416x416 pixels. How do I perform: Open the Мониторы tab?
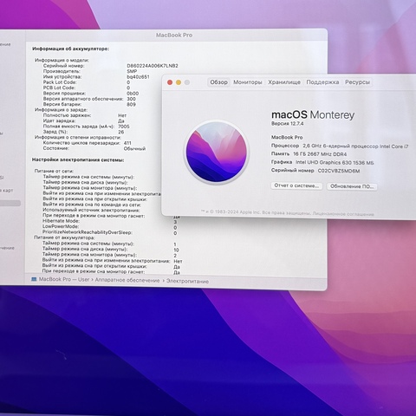pyautogui.click(x=248, y=82)
